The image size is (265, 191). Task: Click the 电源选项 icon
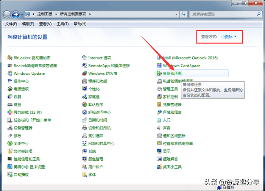tap(10, 89)
